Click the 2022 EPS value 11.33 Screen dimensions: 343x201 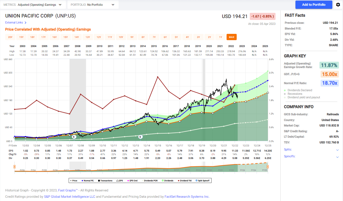(x=235, y=151)
